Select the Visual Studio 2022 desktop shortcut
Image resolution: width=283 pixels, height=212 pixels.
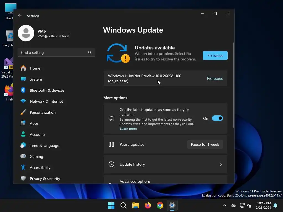click(x=7, y=68)
